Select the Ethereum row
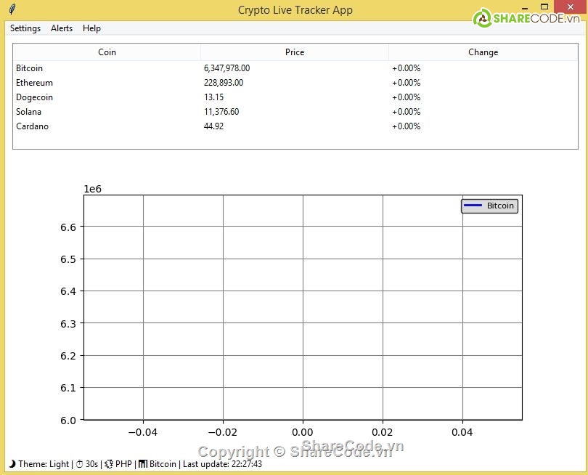The width and height of the screenshot is (588, 475). pyautogui.click(x=34, y=83)
